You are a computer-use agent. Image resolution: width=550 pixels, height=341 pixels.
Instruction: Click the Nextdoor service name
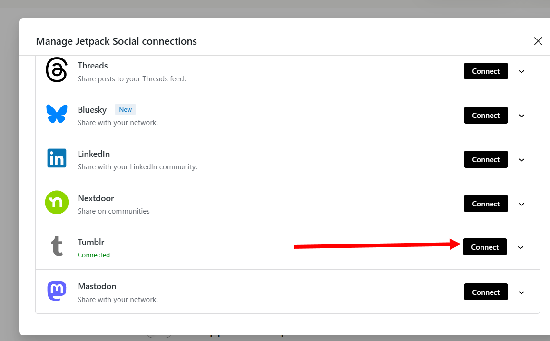[96, 198]
